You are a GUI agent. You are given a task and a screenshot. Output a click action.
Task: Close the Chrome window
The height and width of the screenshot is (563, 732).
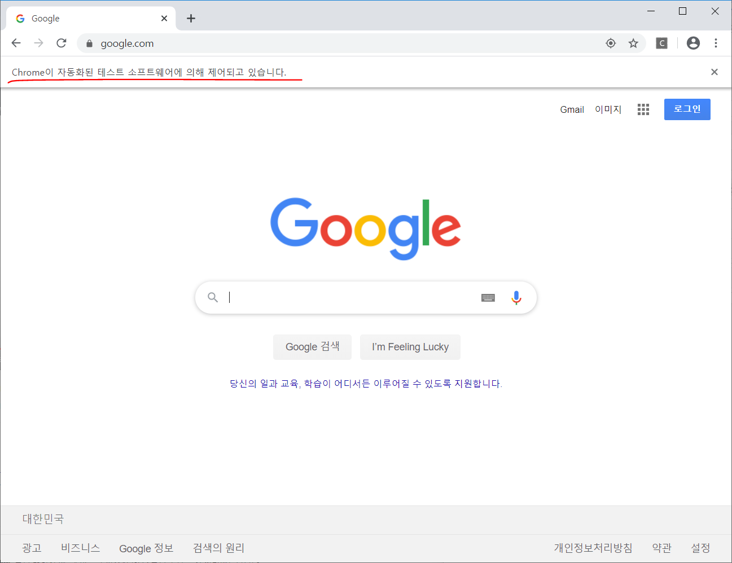point(715,11)
